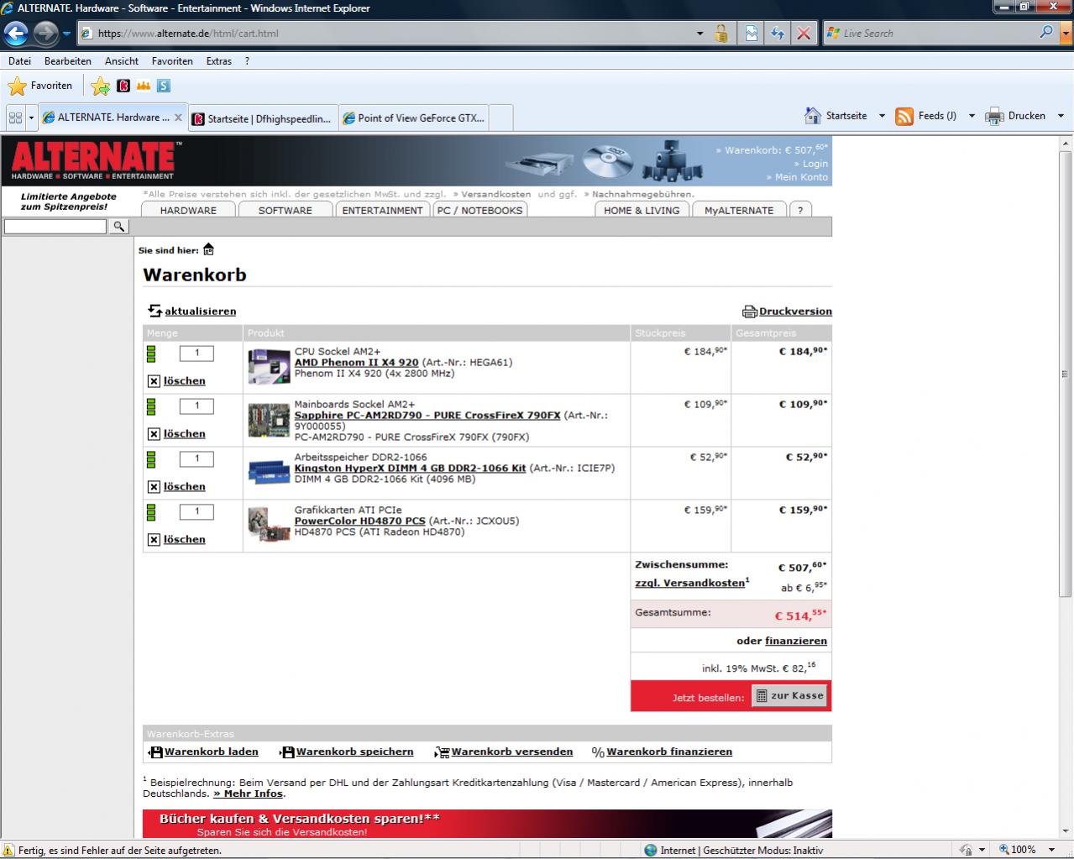Expand the Startseite dropdown arrow
This screenshot has width=1074, height=859.
882,116
